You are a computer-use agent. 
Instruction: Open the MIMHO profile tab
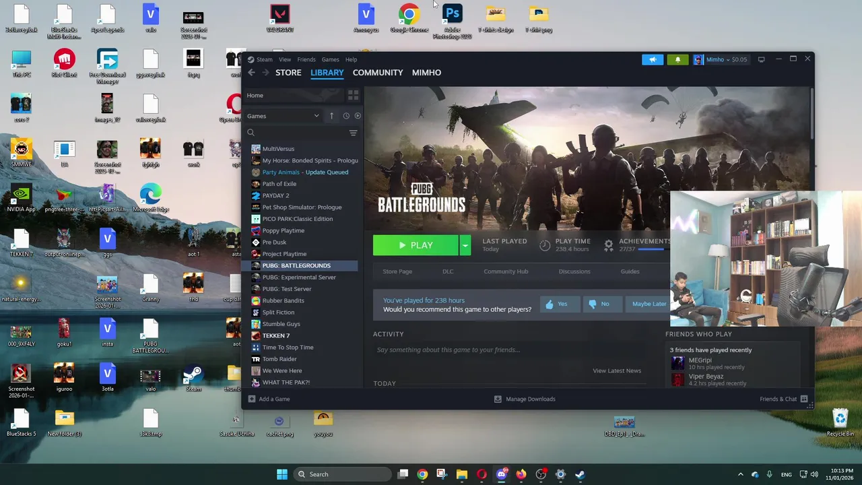click(426, 73)
